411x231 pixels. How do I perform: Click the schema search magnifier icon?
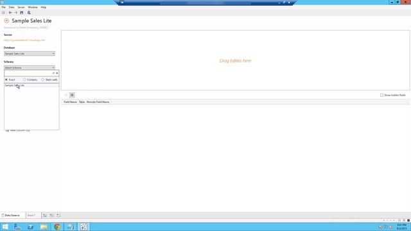[x=54, y=73]
